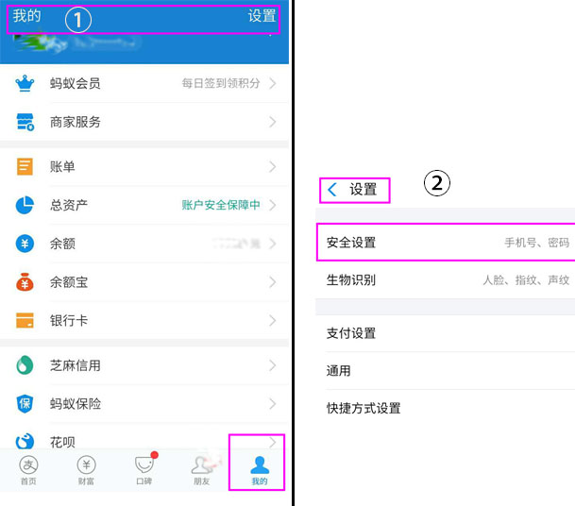Tap the 银行卡 card icon
Viewport: 575px width, 506px height.
click(25, 320)
